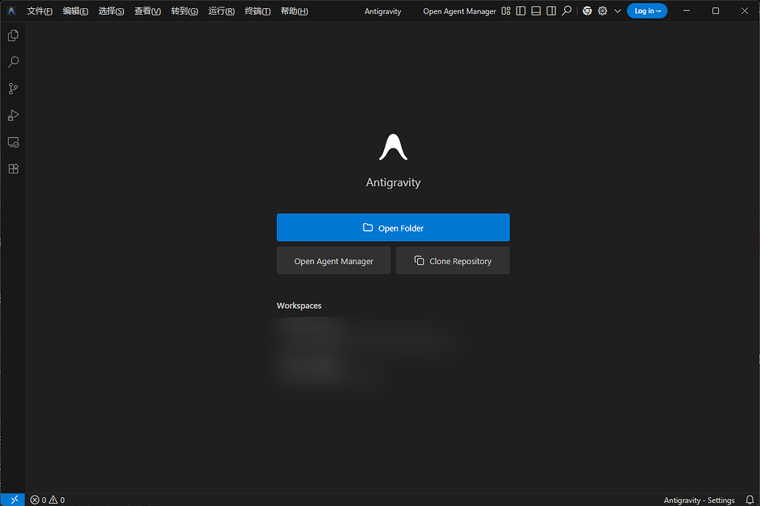Click the Chrome browser icon in the title bar
Screen dimensions: 760x506
pyautogui.click(x=587, y=10)
